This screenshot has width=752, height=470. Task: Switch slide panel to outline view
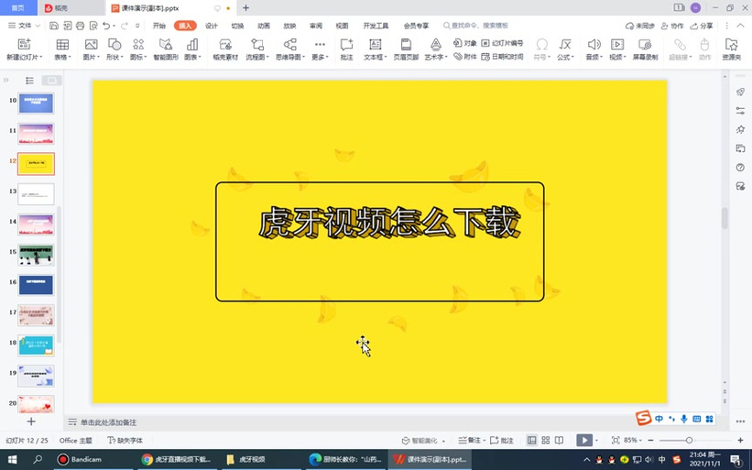pos(29,81)
